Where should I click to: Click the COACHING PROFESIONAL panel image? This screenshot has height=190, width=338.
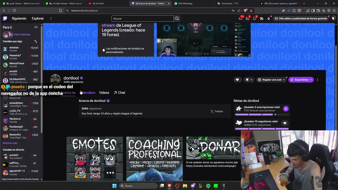tap(154, 159)
